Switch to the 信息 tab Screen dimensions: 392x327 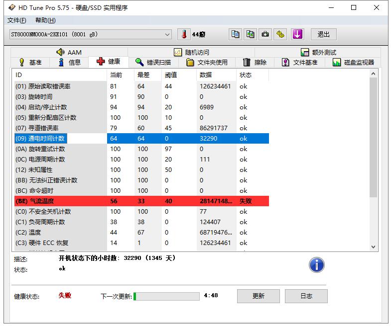pyautogui.click(x=70, y=62)
